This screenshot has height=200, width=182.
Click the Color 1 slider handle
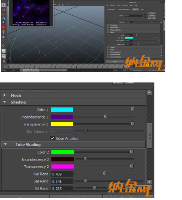tap(132, 109)
